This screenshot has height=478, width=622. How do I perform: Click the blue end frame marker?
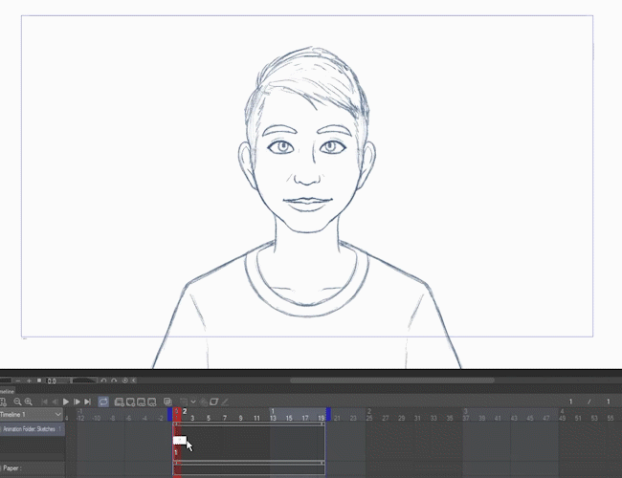pos(328,414)
